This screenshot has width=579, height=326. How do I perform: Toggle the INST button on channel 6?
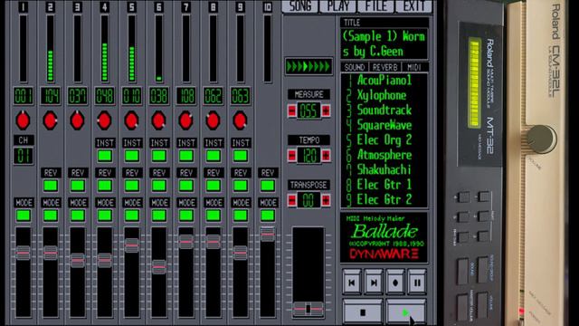159,156
